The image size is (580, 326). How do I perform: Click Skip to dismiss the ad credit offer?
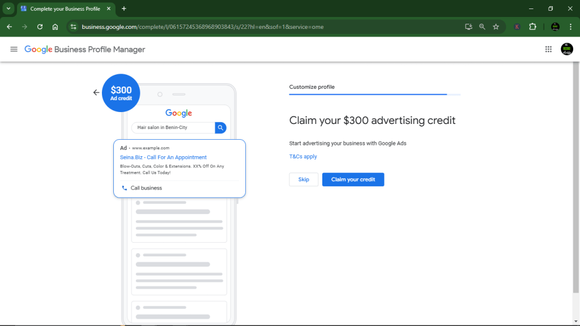304,179
